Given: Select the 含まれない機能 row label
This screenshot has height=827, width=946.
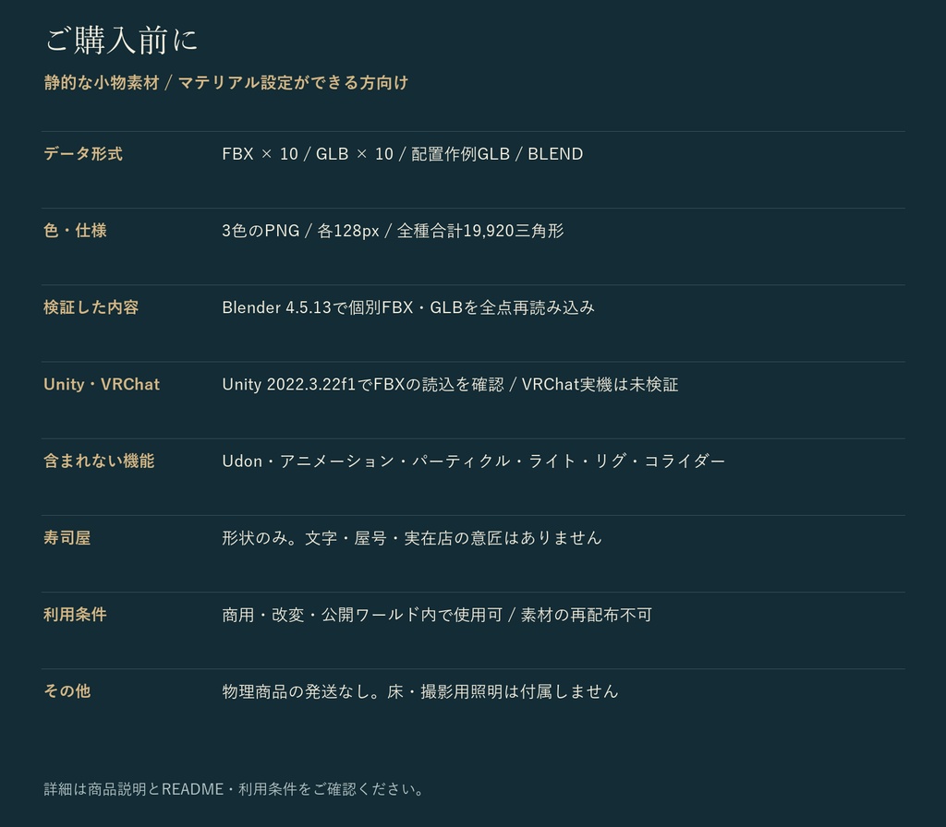Looking at the screenshot, I should point(99,461).
